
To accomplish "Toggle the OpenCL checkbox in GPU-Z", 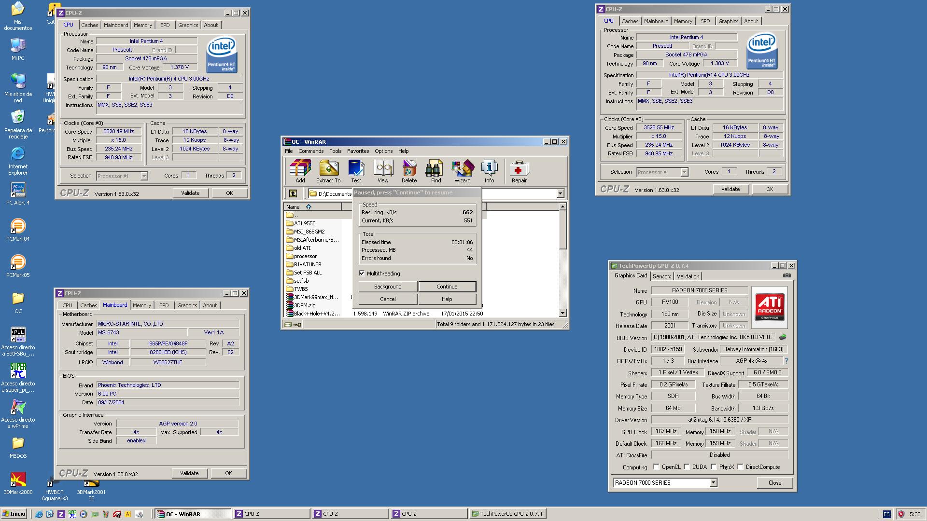I will 656,466.
